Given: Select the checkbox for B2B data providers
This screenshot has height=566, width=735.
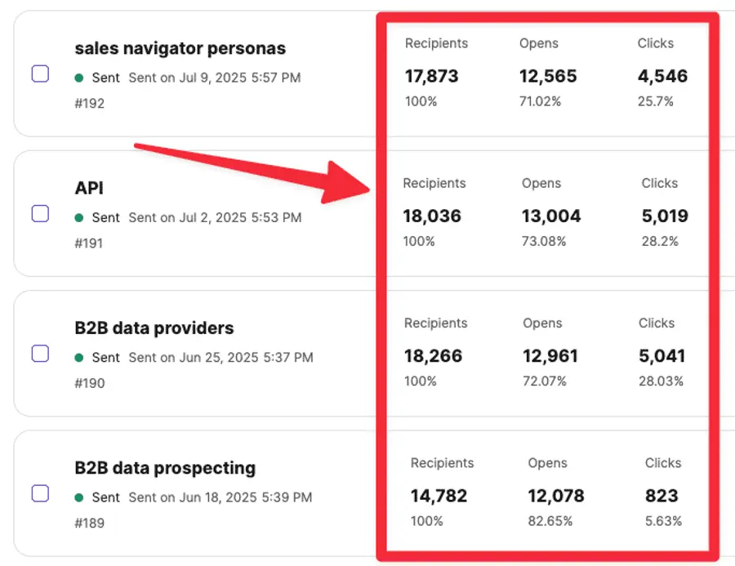Looking at the screenshot, I should [x=40, y=353].
